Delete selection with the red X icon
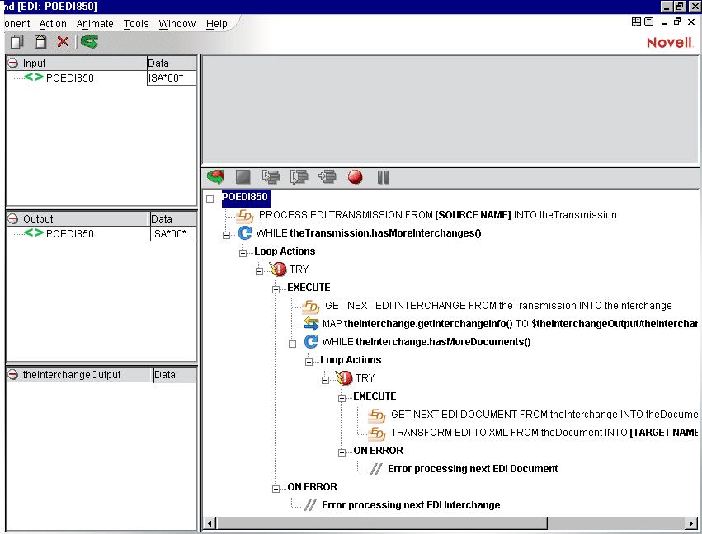 [63, 41]
